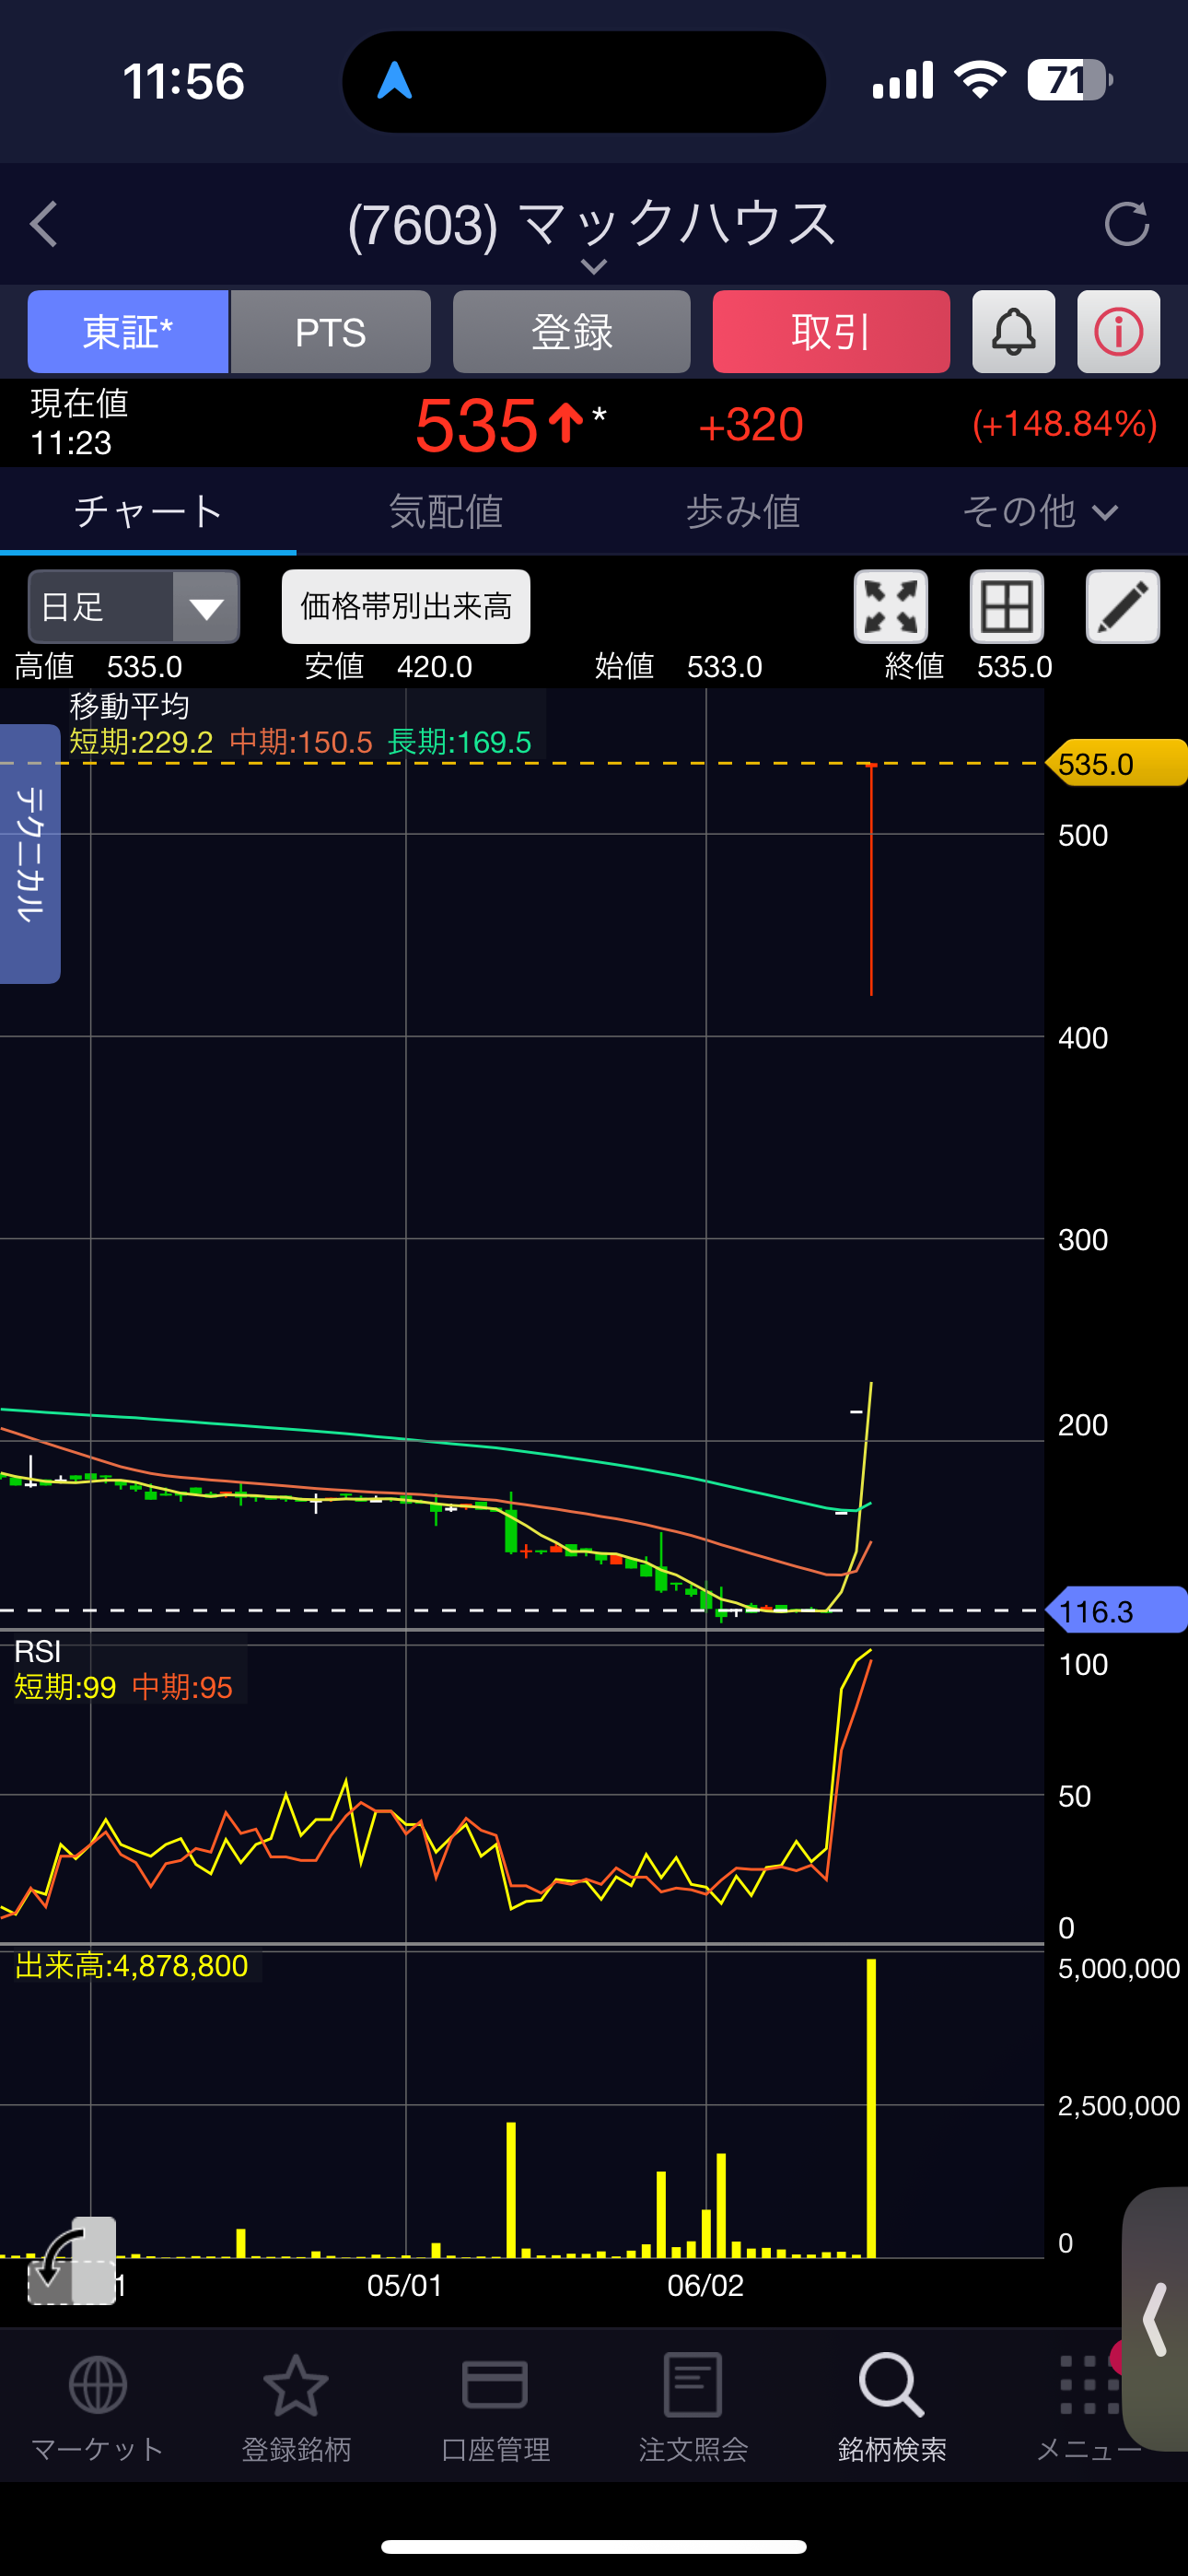Tap the latest tall yellow volume bar
Viewport: 1188px width, 2576px height.
871,2108
